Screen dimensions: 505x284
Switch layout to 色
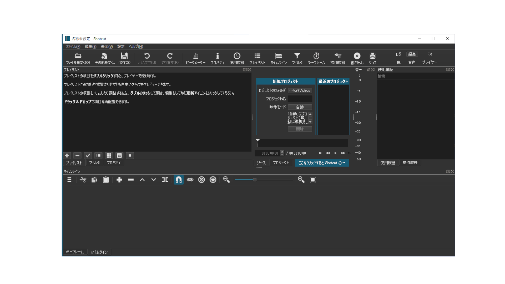click(x=399, y=62)
